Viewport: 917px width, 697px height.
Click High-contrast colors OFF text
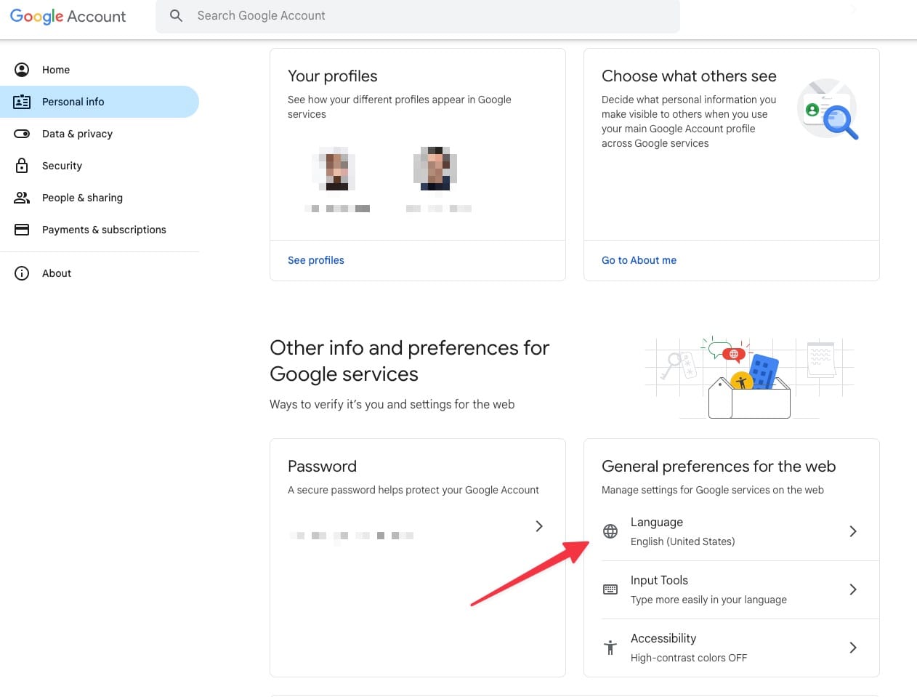[689, 658]
